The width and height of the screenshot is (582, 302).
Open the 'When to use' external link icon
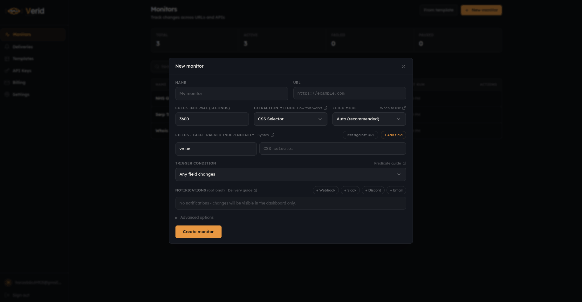click(x=404, y=108)
